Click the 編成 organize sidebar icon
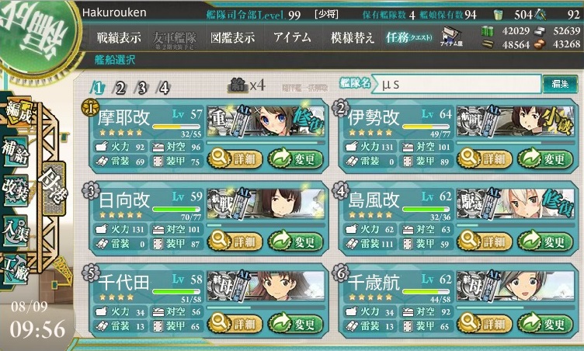584x351 pixels. (18, 113)
